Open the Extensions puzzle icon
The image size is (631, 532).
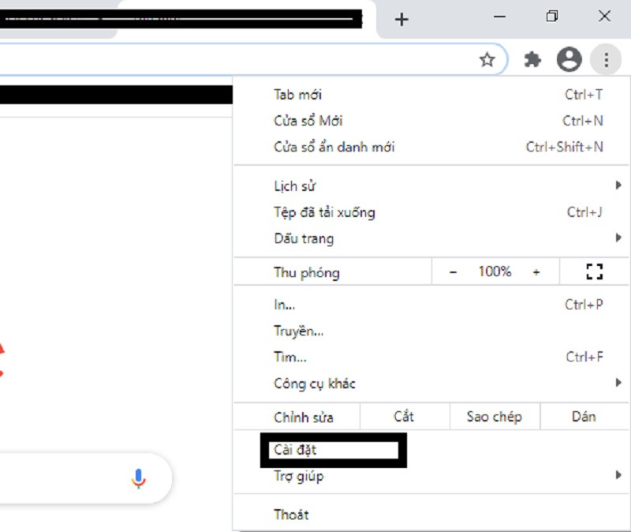point(533,60)
